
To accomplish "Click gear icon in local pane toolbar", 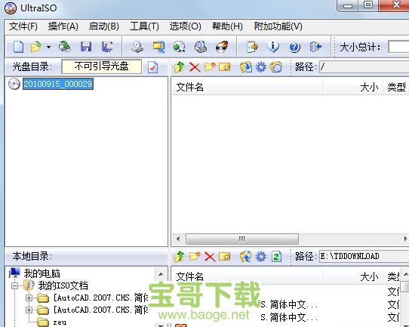I will pyautogui.click(x=261, y=257).
